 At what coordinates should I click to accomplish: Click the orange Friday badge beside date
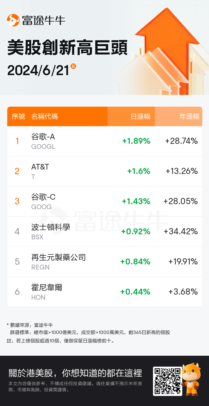click(x=73, y=66)
